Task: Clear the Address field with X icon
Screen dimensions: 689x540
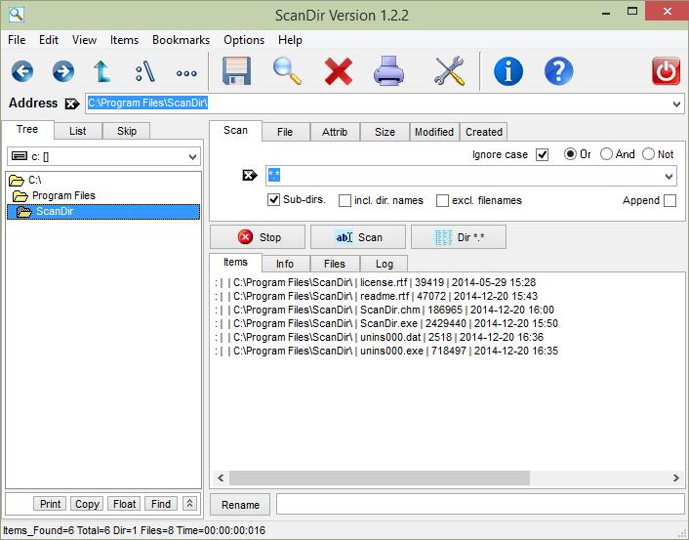Action: (72, 104)
